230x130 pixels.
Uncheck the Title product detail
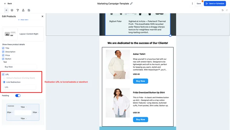(x=3, y=48)
